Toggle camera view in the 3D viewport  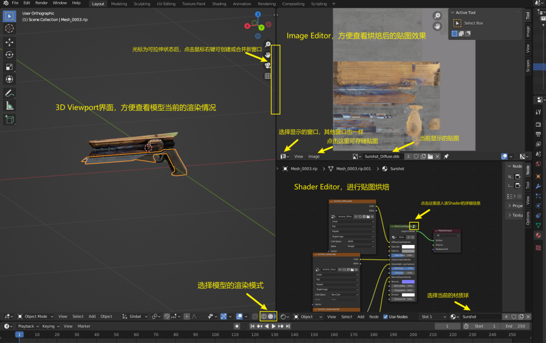pyautogui.click(x=268, y=66)
